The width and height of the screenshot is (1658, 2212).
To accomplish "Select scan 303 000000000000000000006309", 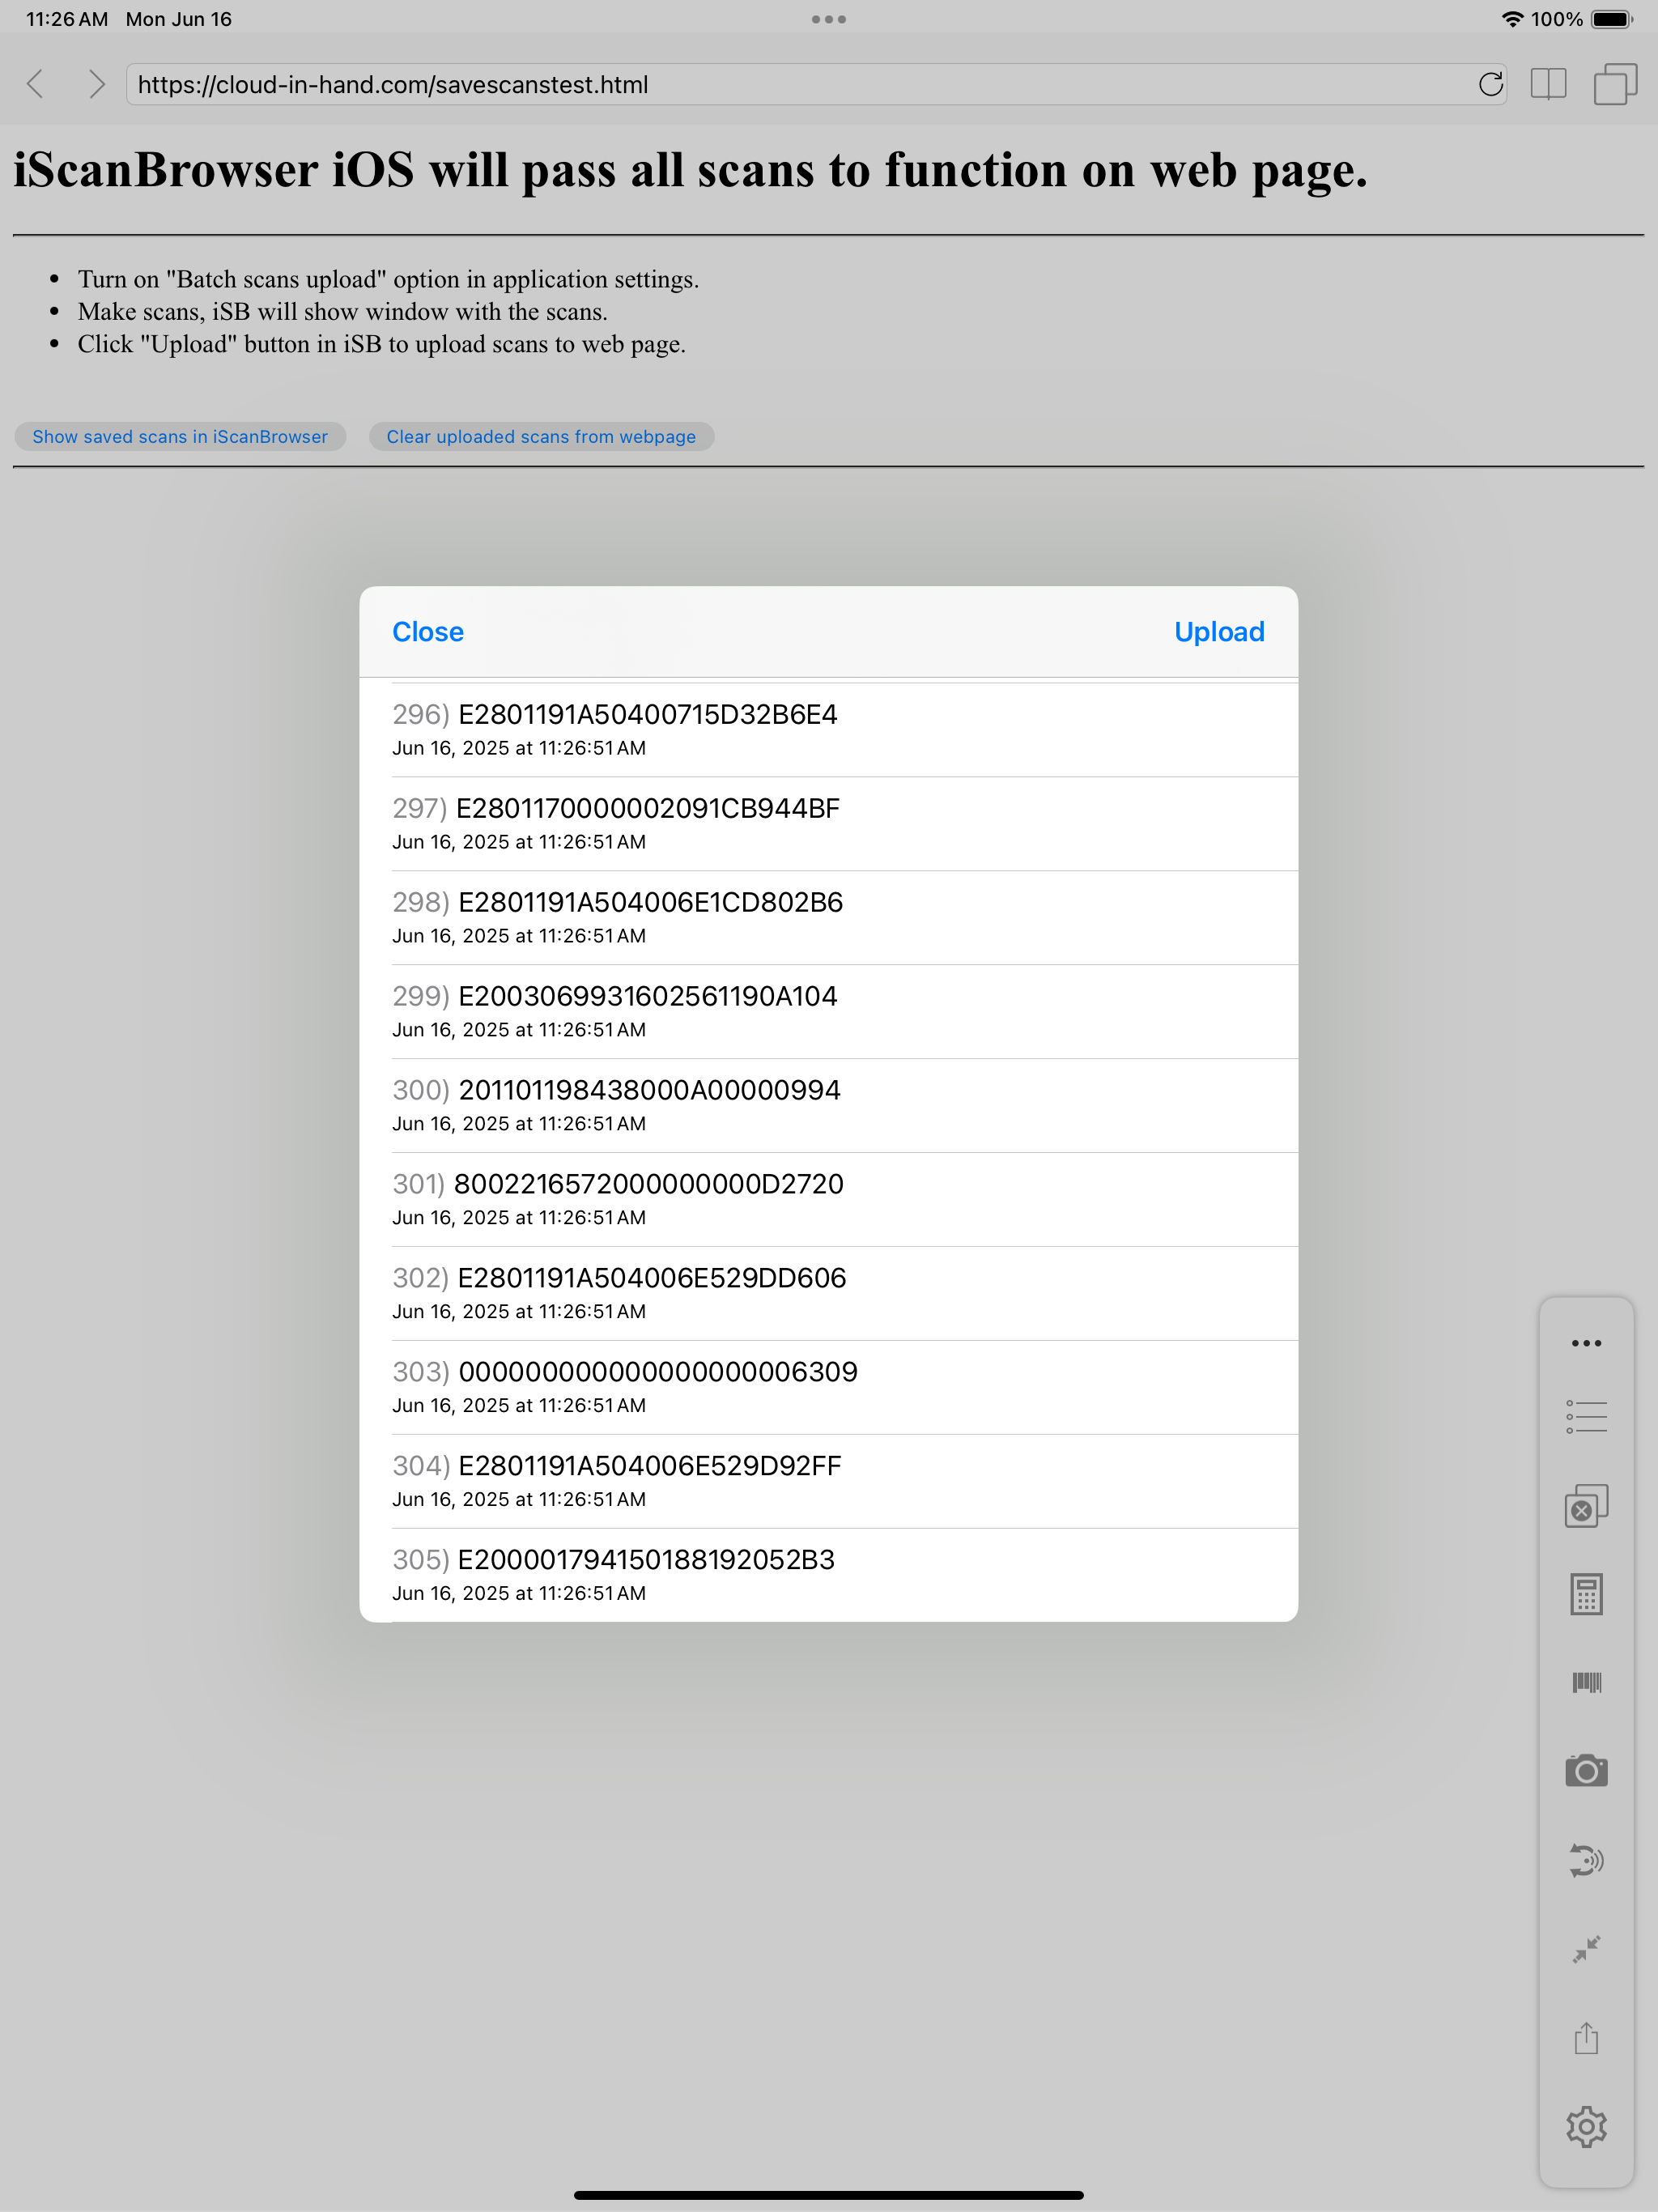I will 829,1388.
